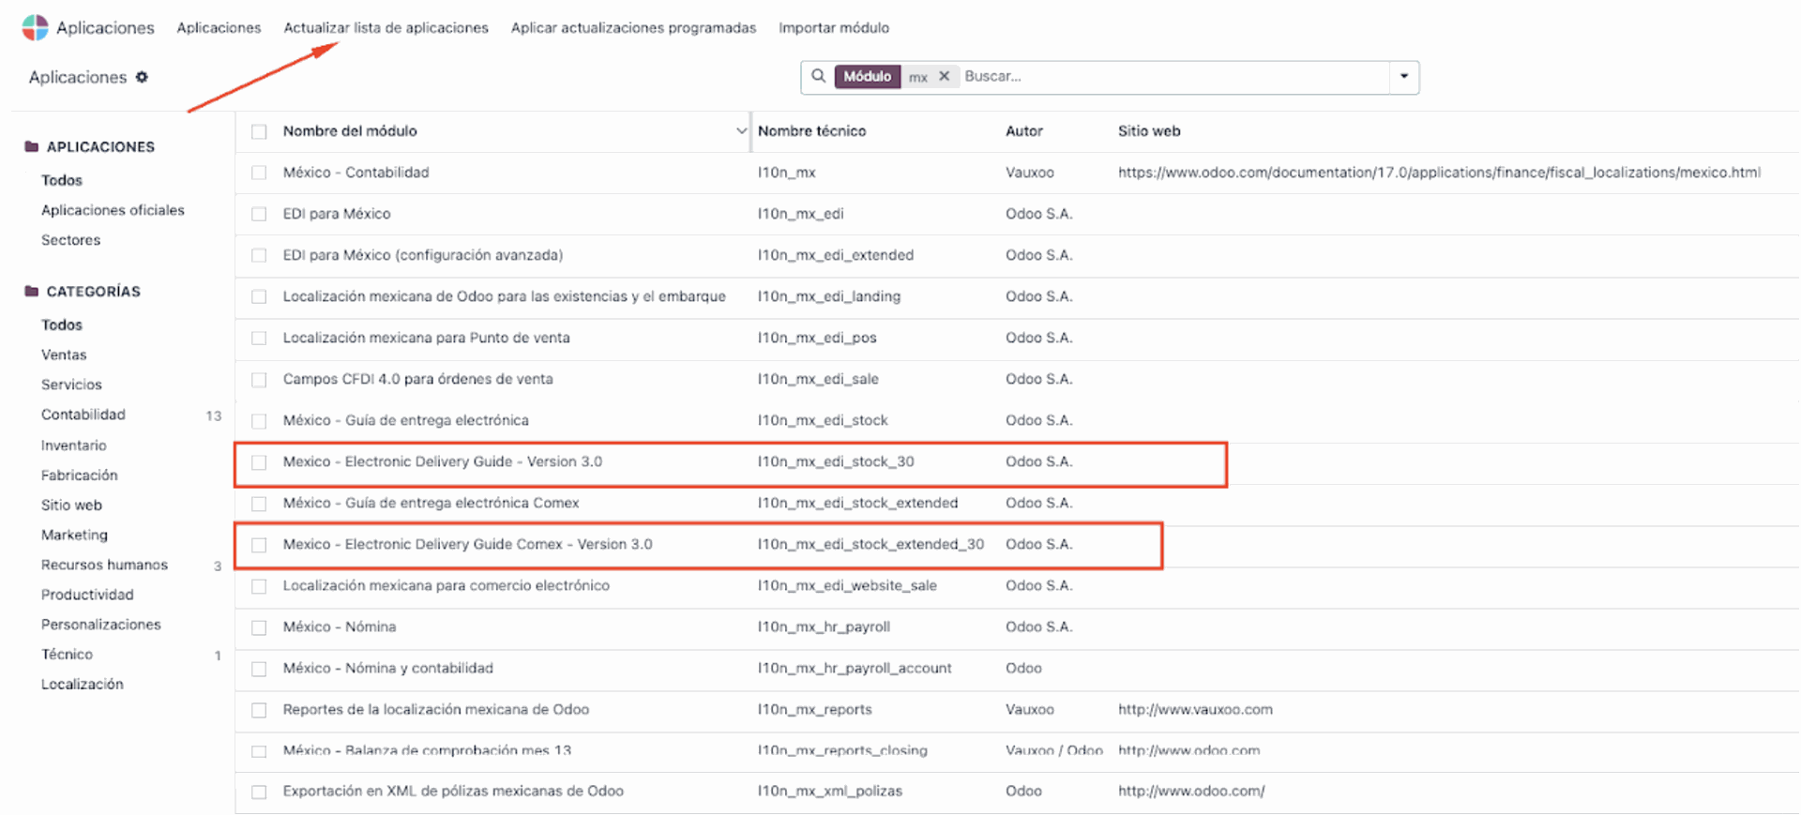Click the CATEGORÍAS folder icon in sidebar
1801x815 pixels.
tap(31, 291)
